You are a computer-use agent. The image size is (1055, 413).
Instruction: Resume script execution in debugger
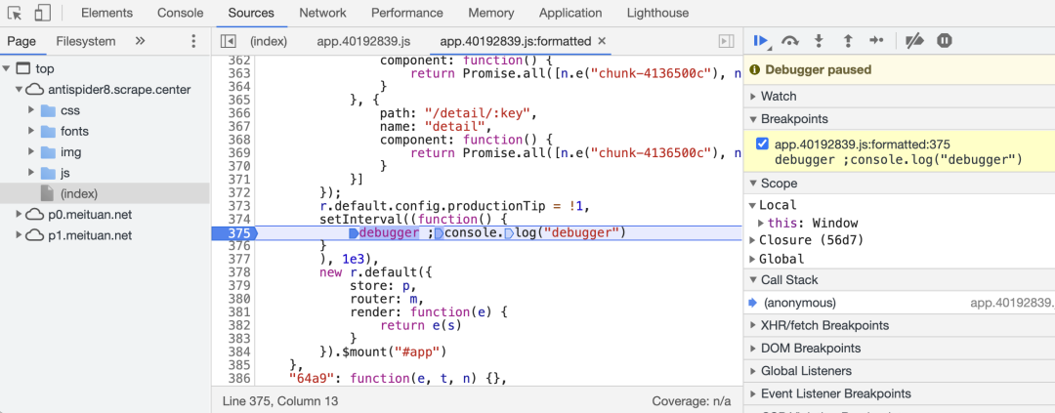pos(760,41)
